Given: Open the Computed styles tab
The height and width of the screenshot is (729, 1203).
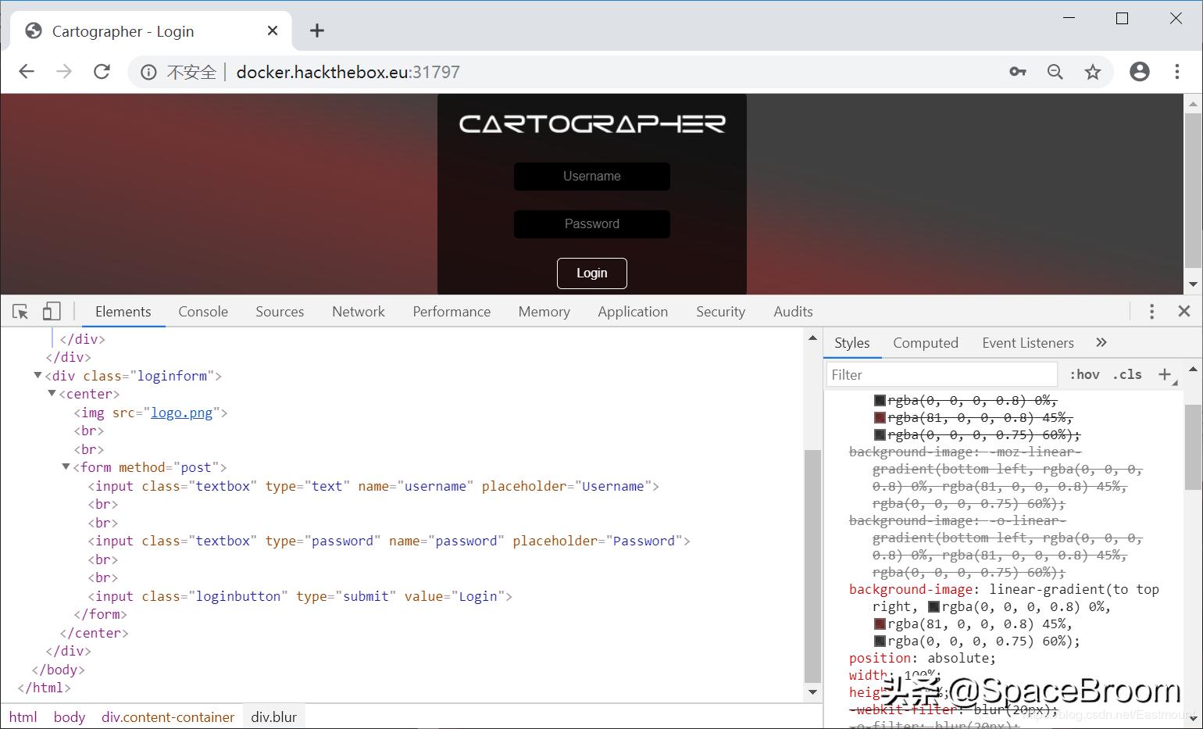Looking at the screenshot, I should [x=926, y=342].
